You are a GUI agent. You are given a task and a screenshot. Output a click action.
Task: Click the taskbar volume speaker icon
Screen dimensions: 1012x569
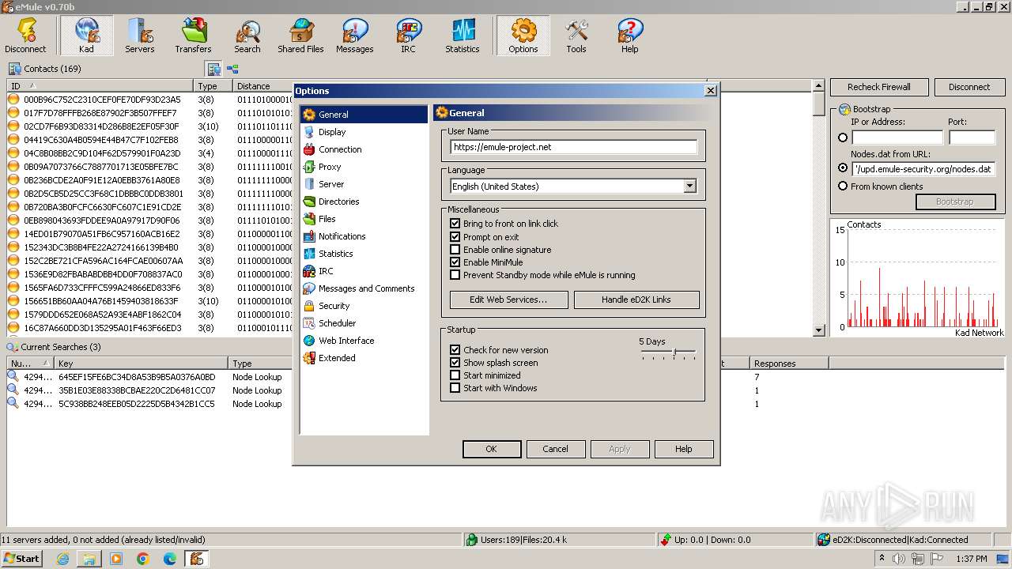pos(899,559)
